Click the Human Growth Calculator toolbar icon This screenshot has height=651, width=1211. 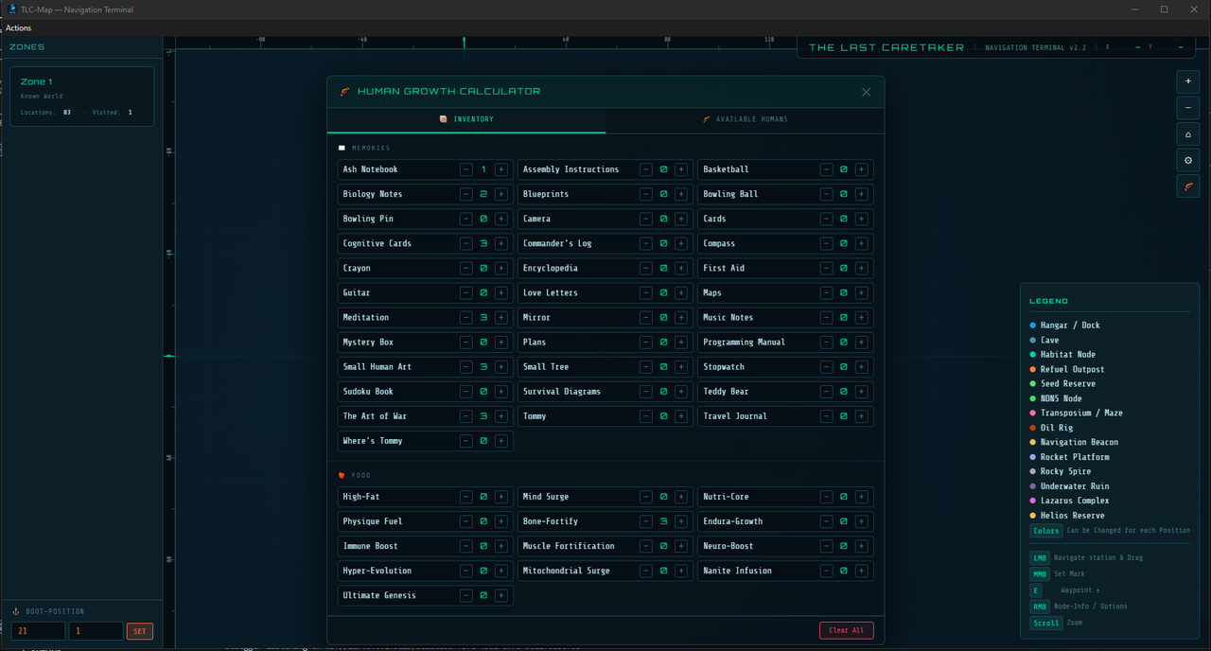tap(1188, 186)
